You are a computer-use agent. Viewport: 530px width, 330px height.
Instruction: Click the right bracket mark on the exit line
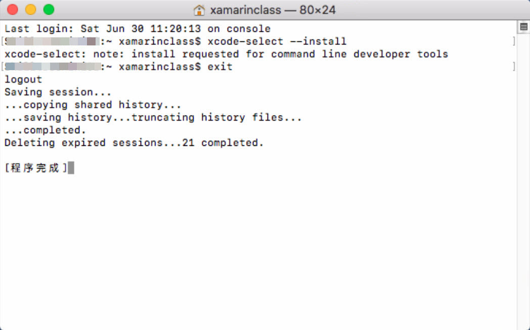514,67
